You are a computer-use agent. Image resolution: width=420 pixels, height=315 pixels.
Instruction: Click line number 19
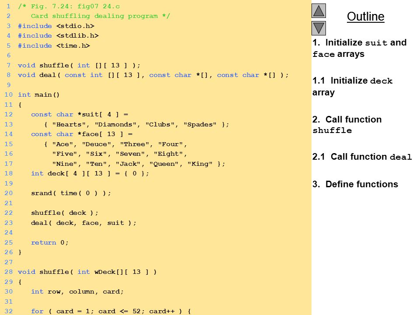[9, 183]
